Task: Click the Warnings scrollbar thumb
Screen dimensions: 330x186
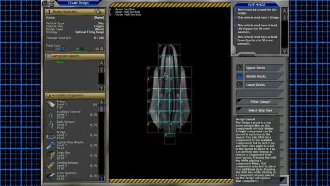Action: pyautogui.click(x=284, y=17)
